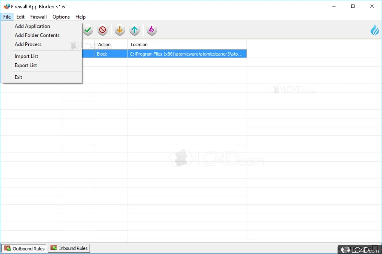Switch to the Inbound Rules tab
Viewport: 382px width, 254px height.
click(x=69, y=248)
